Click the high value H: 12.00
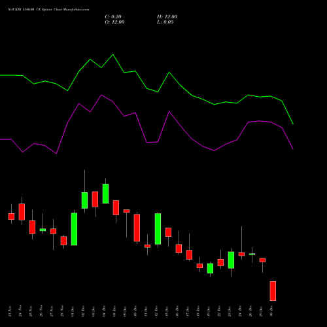The image size is (327, 327). point(167,17)
